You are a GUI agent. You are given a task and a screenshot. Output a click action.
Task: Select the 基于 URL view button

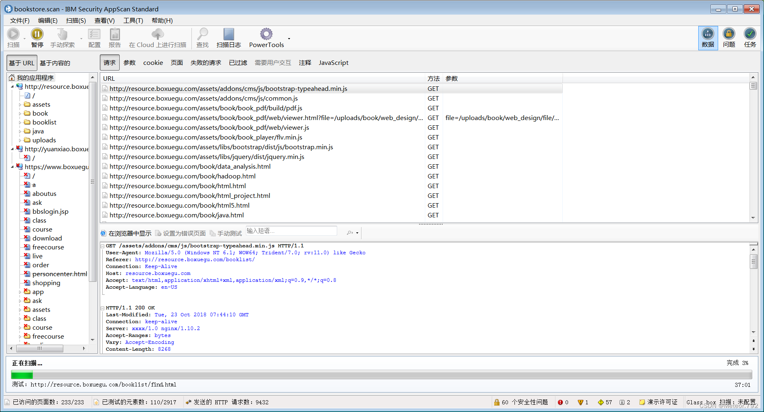click(22, 63)
